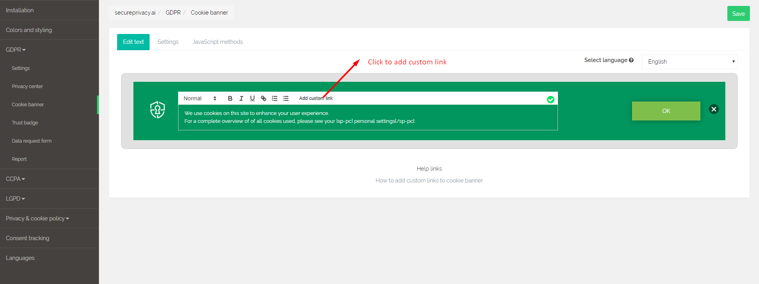The image size is (759, 284).
Task: Select Cookie banner sidebar item
Action: (x=28, y=105)
